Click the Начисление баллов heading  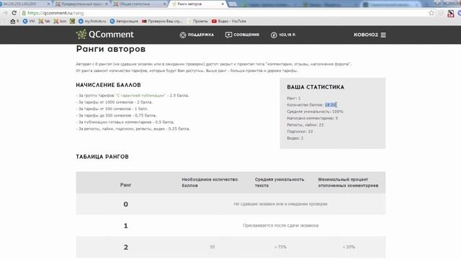[x=108, y=85]
